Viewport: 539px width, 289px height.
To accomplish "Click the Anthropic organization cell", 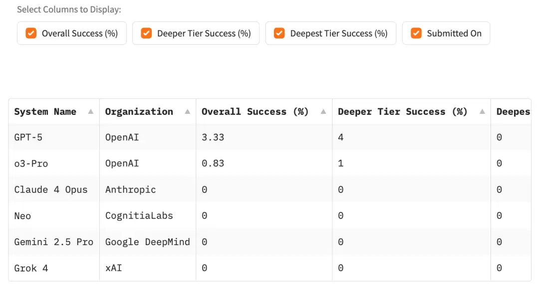I will pos(130,190).
